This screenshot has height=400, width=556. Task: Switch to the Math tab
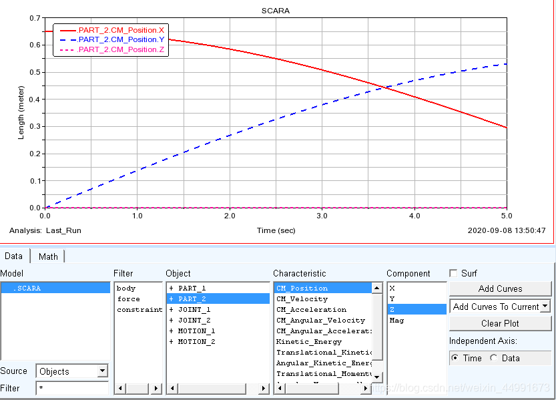point(48,256)
